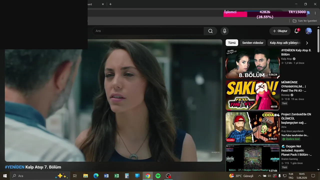The width and height of the screenshot is (320, 180).
Task: Click the #YENİDEN hashtag in video title
Action: (x=14, y=167)
